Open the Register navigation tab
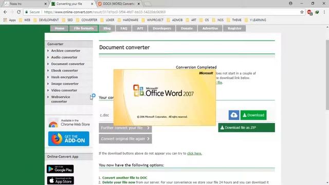 (234, 28)
